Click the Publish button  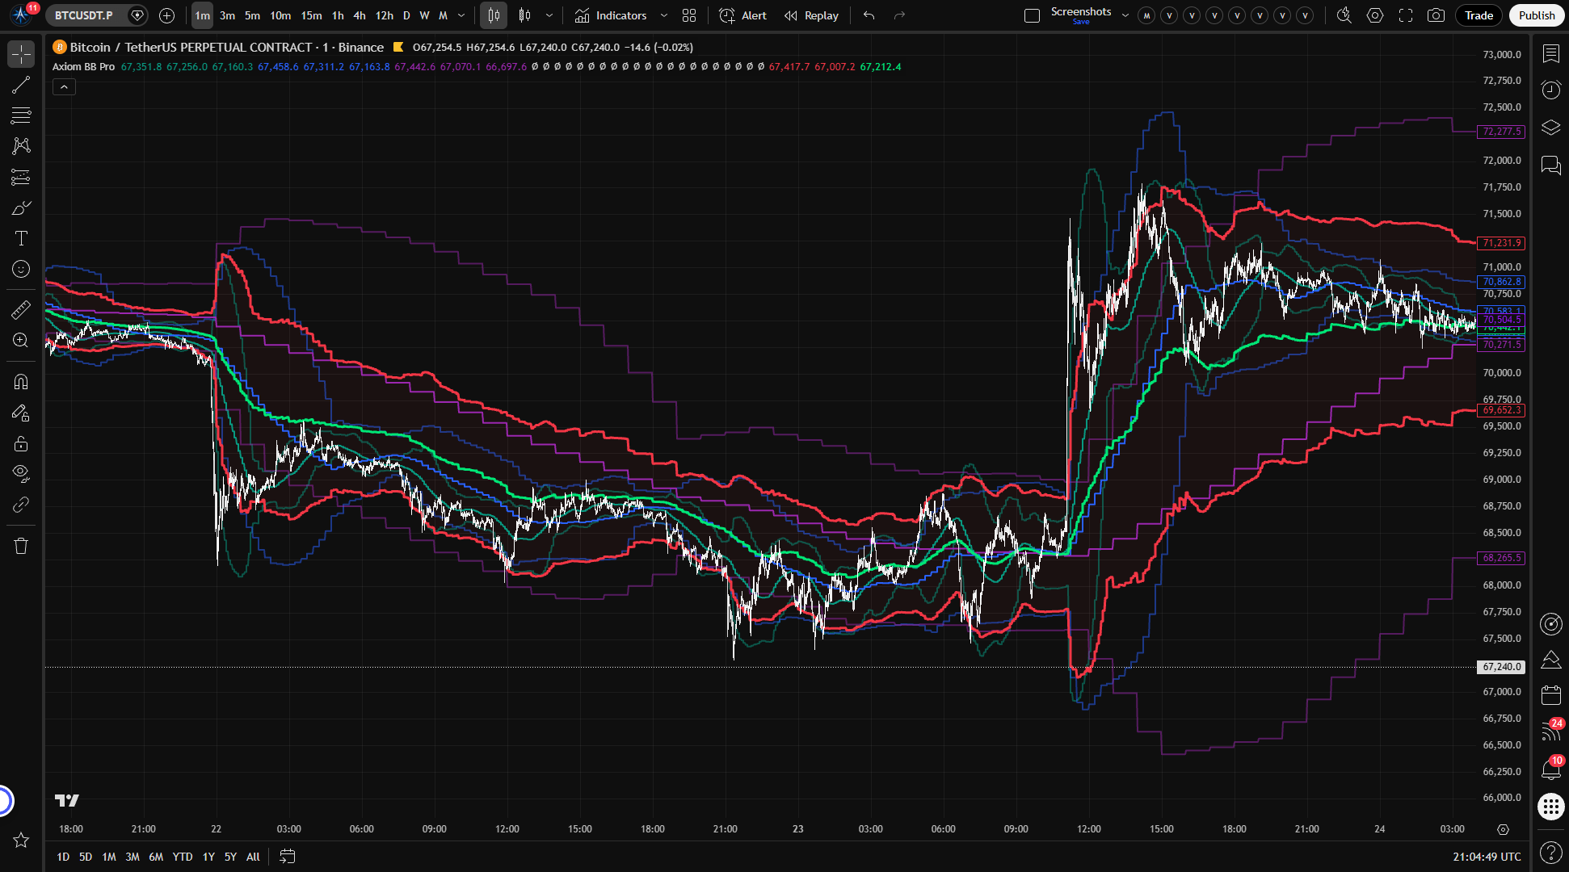(1536, 15)
